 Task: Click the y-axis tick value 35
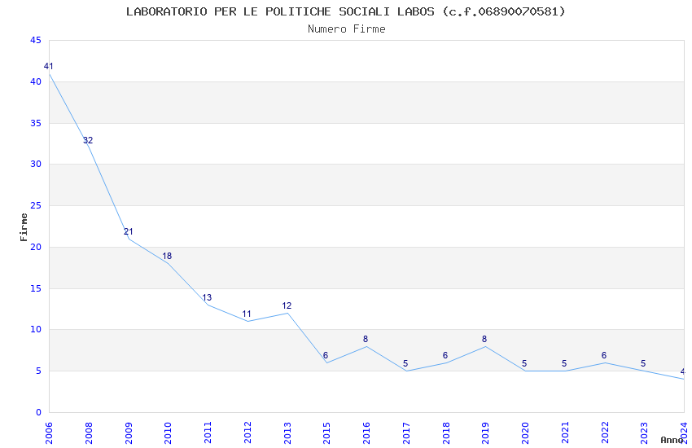coord(36,123)
